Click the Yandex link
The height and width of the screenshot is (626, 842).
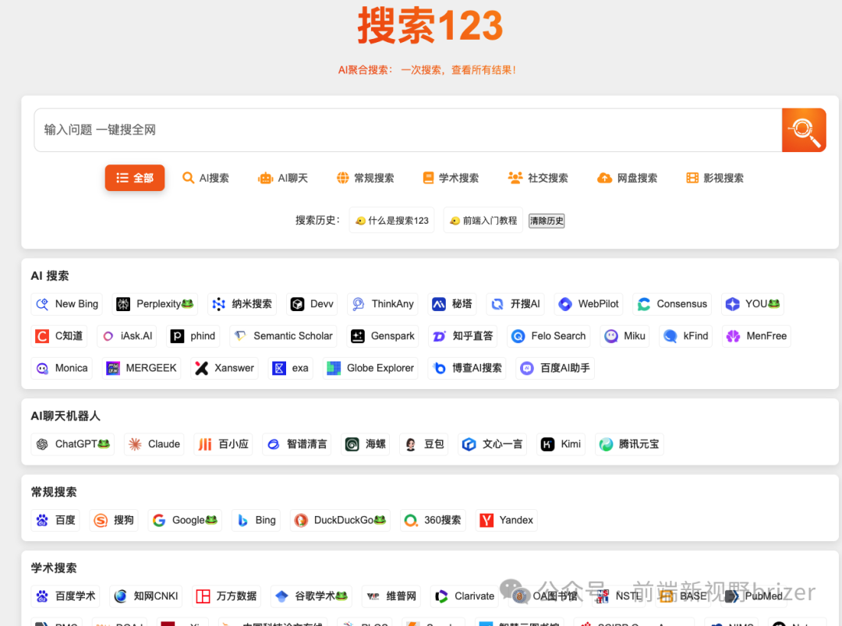click(x=507, y=520)
